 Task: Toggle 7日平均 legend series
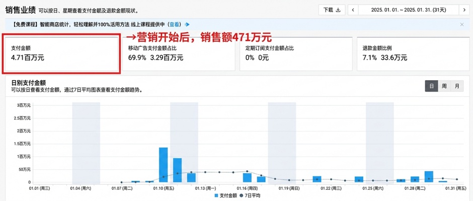click(x=250, y=195)
